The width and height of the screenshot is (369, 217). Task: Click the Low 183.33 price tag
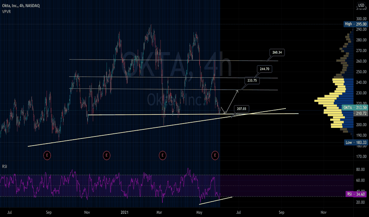click(x=356, y=142)
